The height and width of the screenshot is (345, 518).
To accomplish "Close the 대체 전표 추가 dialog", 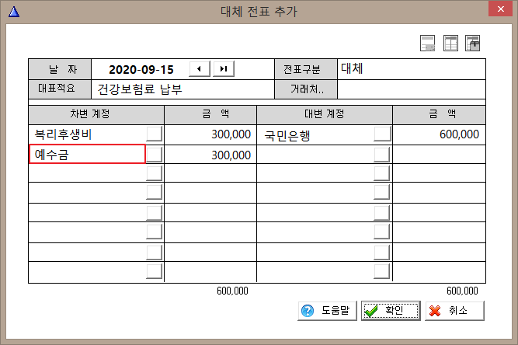I will click(x=500, y=9).
